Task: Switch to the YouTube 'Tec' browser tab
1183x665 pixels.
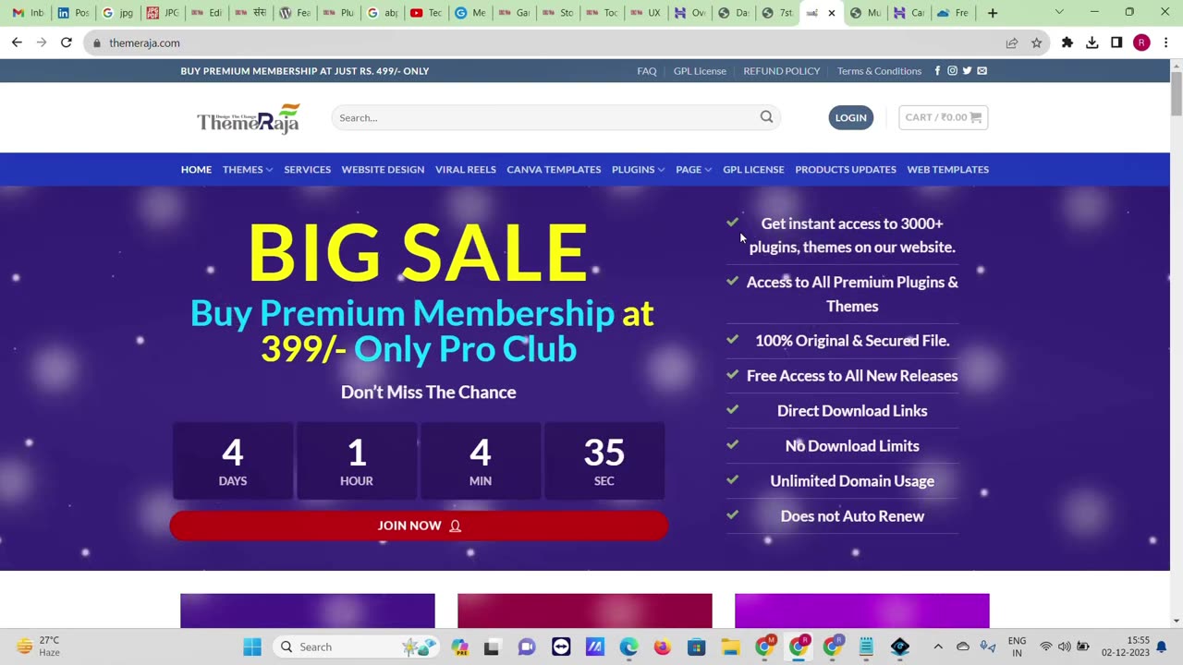Action: click(426, 13)
